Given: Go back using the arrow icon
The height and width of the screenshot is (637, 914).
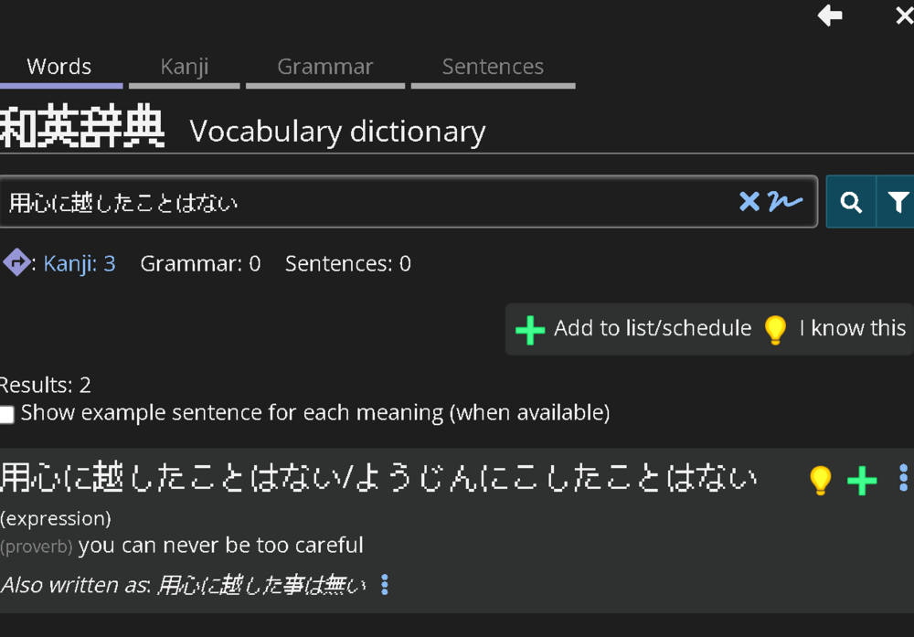Looking at the screenshot, I should [830, 16].
